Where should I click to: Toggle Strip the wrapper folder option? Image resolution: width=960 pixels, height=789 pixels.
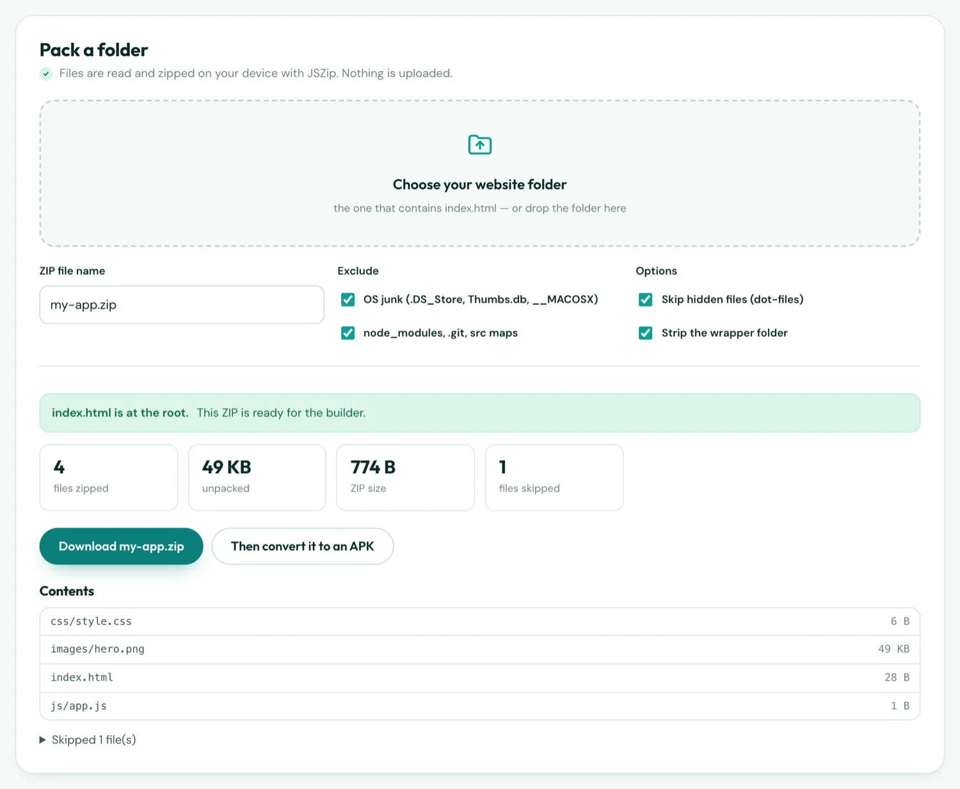click(646, 333)
